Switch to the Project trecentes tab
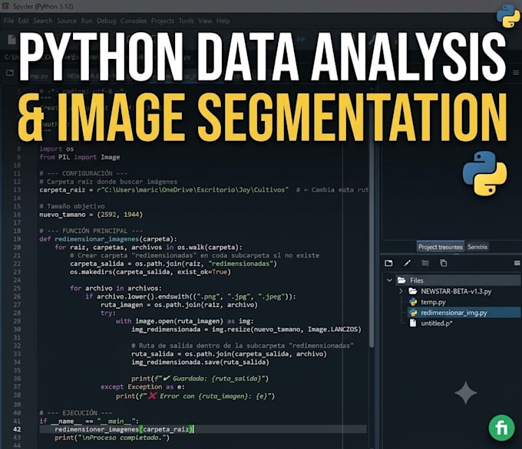Screen dimensions: 522x449 (x=440, y=247)
